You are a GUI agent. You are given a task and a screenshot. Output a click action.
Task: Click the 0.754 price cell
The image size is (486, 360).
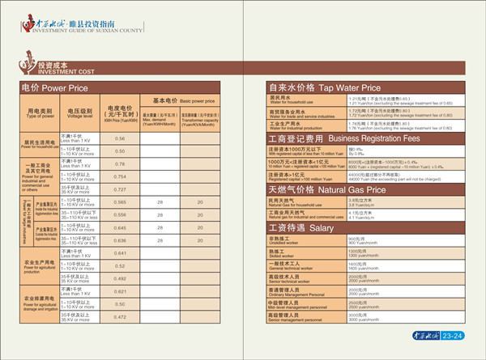(120, 176)
